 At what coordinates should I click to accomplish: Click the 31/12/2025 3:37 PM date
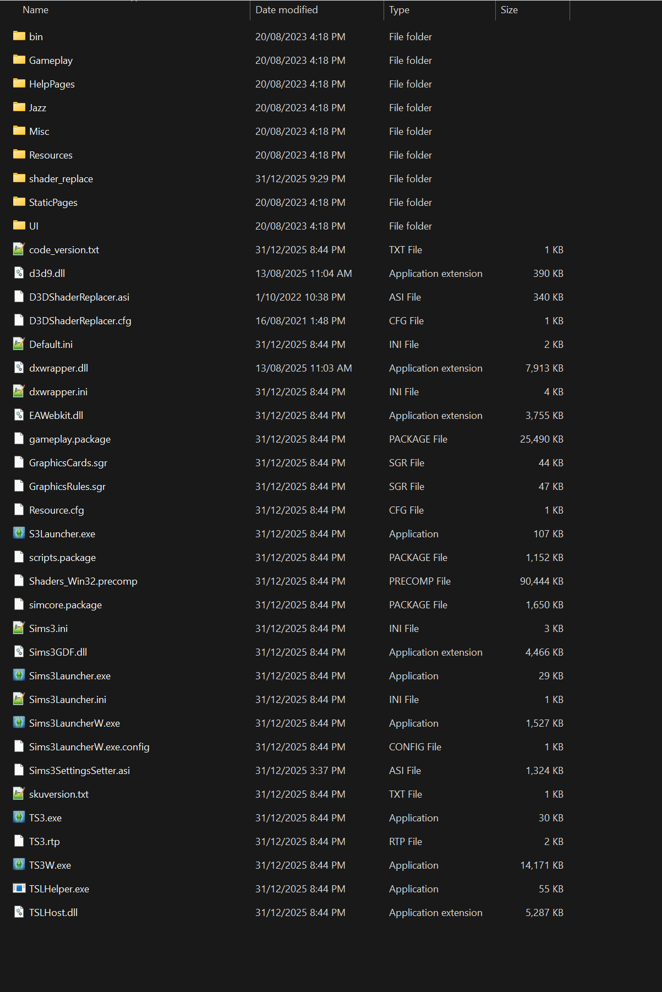(300, 771)
